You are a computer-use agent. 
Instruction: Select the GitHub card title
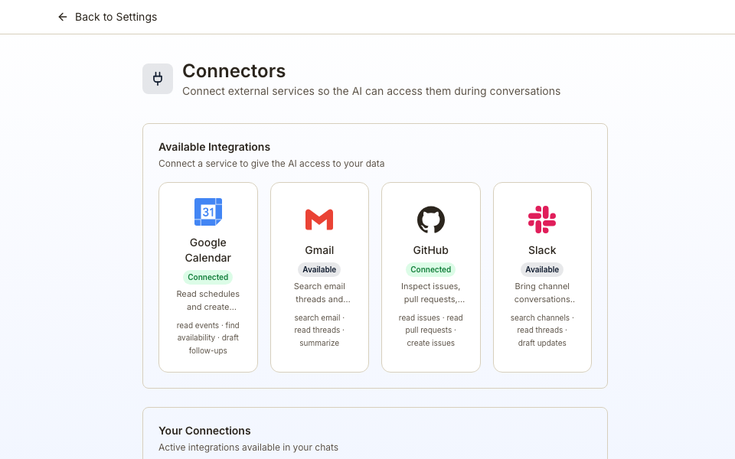pos(431,250)
